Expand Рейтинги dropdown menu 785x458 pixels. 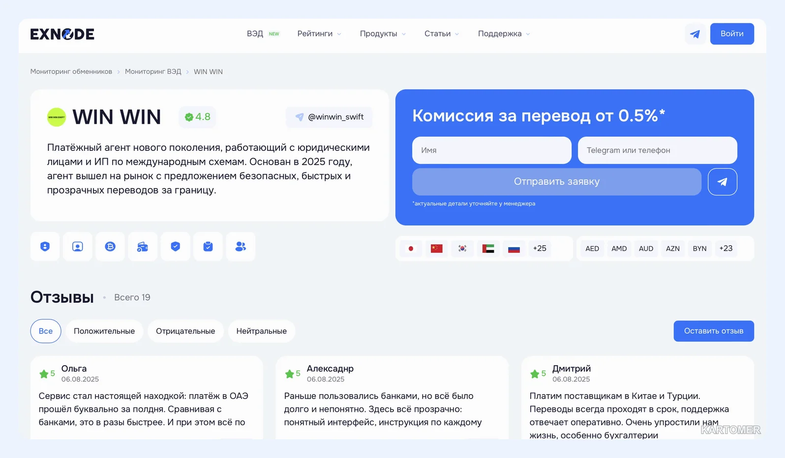coord(319,34)
